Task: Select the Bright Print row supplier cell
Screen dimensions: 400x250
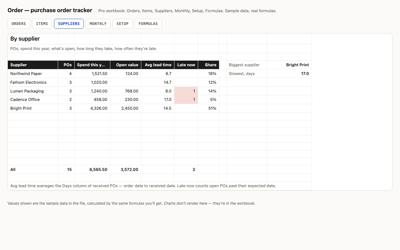Action: tap(33, 108)
